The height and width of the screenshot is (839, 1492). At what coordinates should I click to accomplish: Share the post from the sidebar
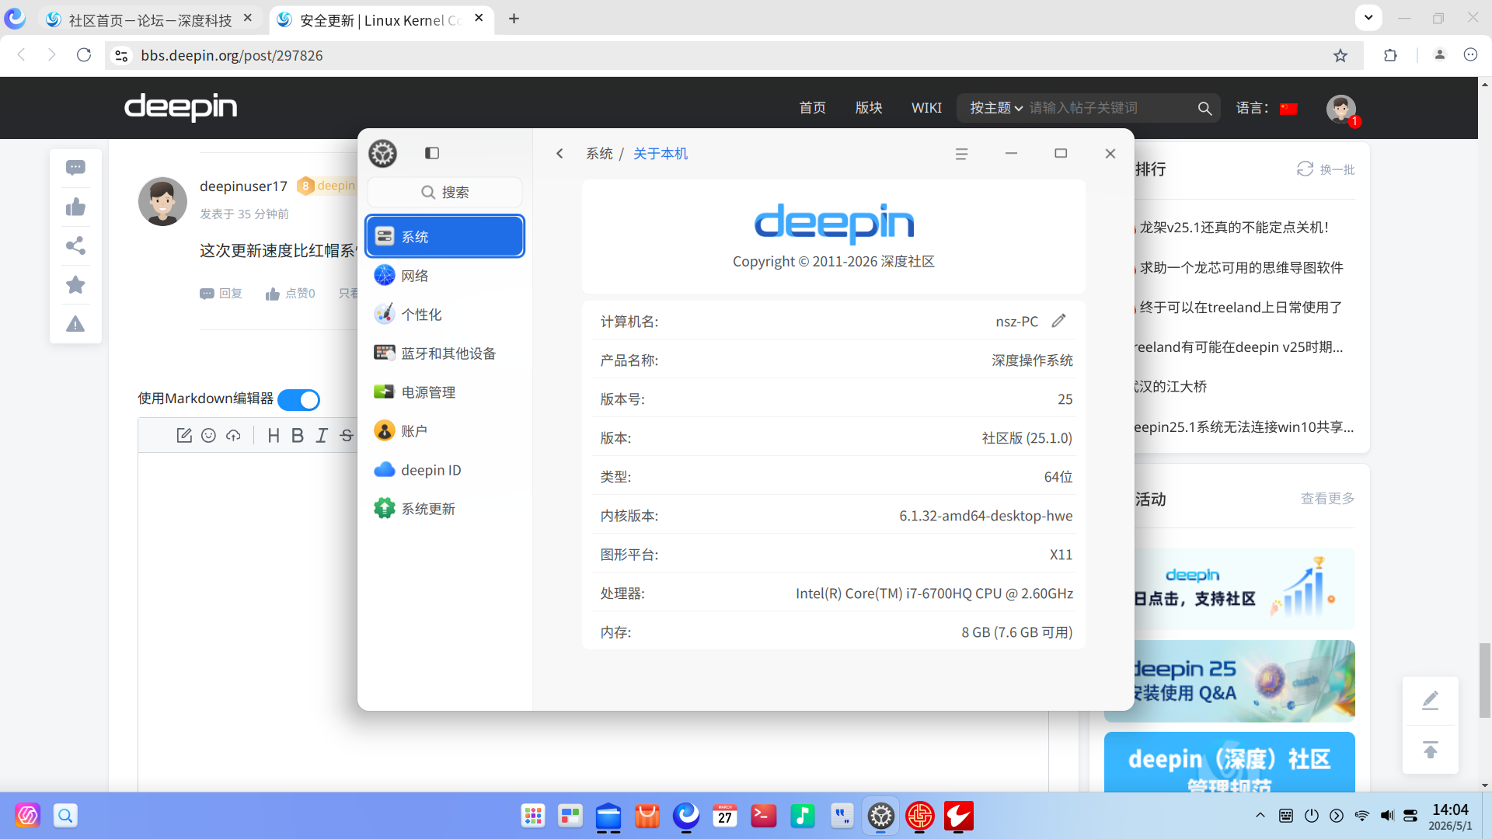click(75, 245)
